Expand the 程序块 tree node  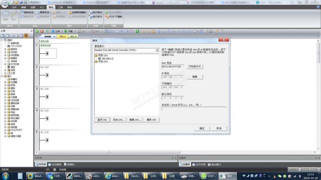pos(5,49)
